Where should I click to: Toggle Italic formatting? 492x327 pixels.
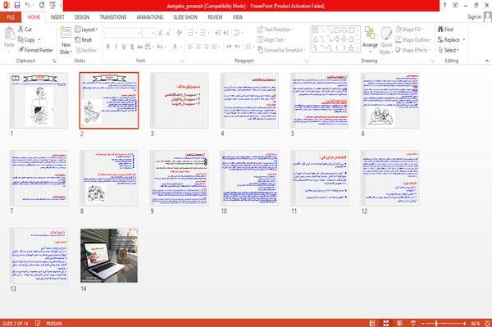point(116,47)
